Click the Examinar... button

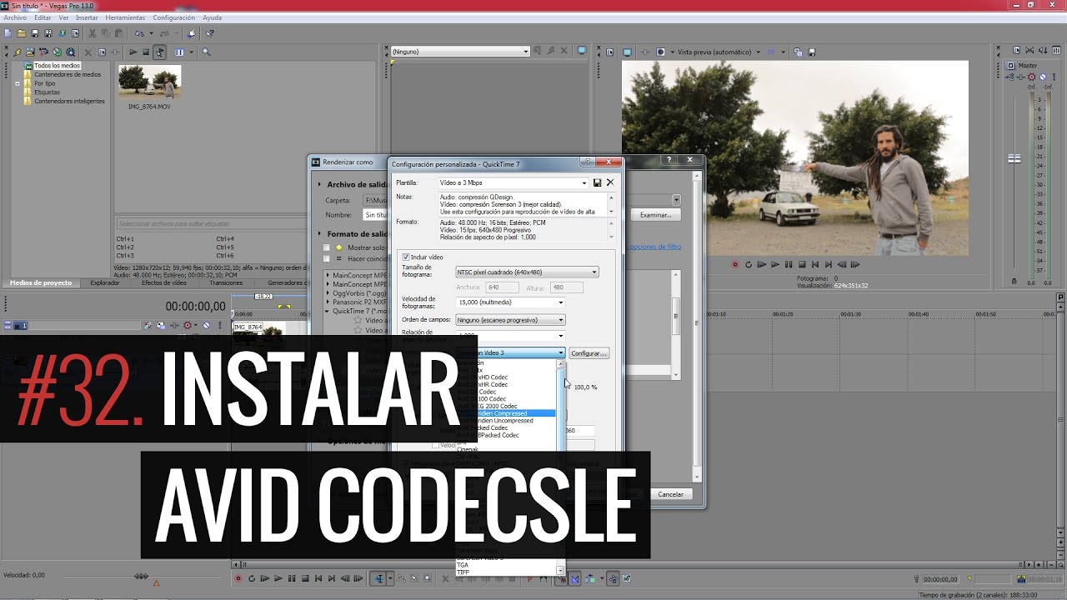[655, 215]
